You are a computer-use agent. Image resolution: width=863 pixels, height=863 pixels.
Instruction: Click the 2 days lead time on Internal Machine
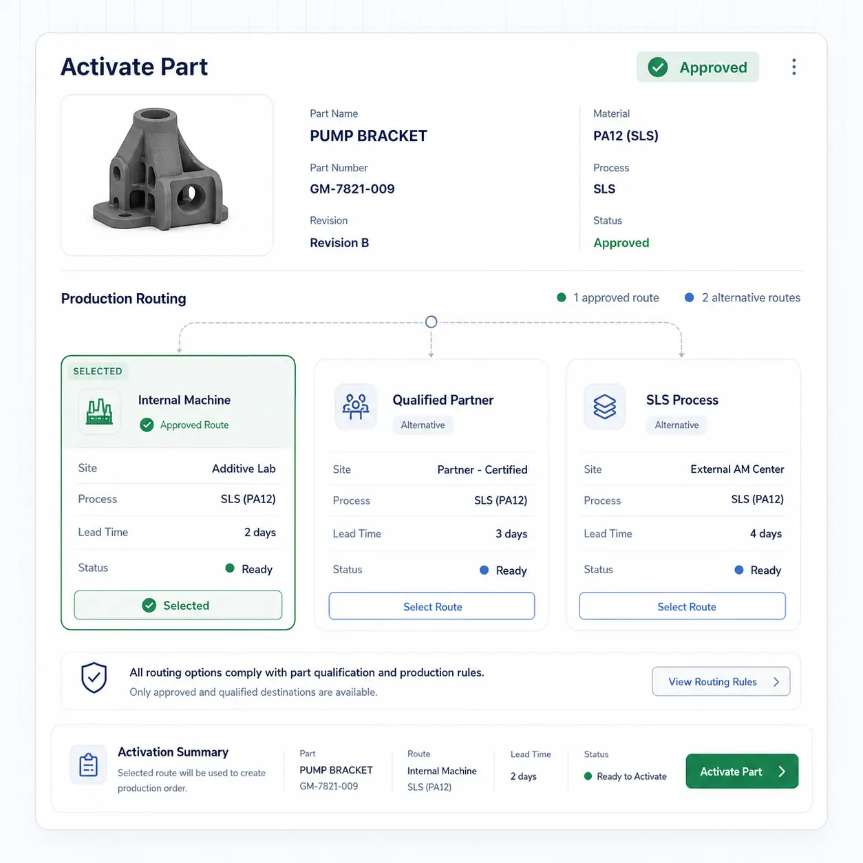[260, 533]
